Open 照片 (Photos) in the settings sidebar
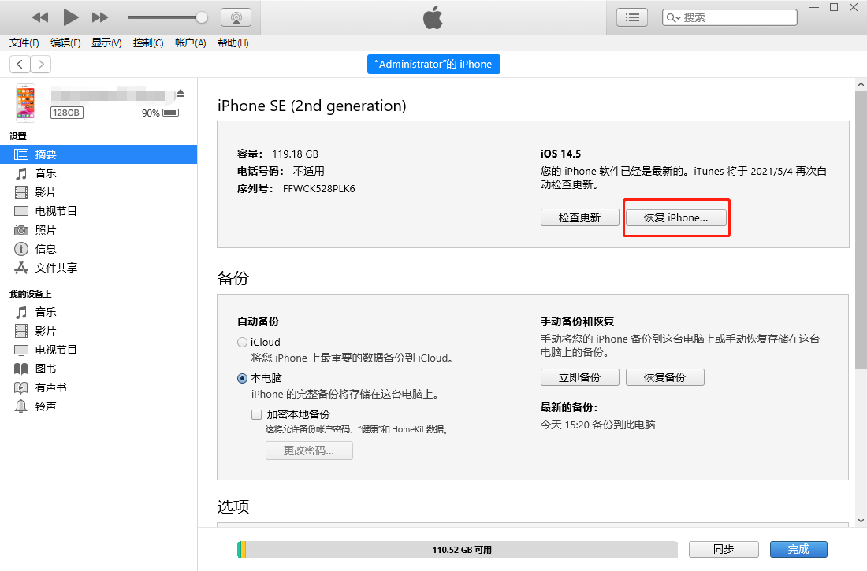 point(46,230)
